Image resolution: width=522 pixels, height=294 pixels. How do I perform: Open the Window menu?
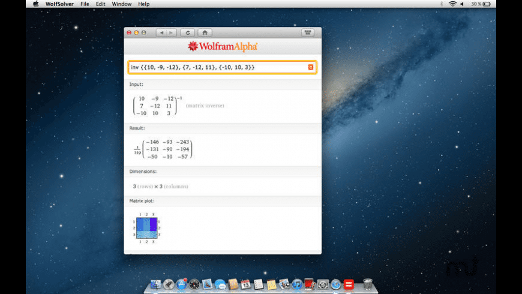pos(122,4)
